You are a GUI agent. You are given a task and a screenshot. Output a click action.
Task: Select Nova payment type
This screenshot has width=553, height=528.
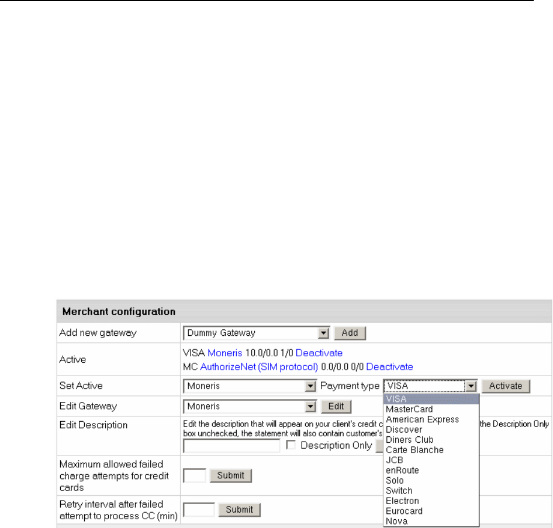[431, 522]
